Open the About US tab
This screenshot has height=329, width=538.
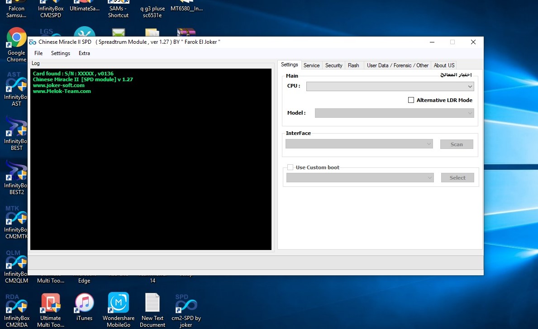point(444,65)
